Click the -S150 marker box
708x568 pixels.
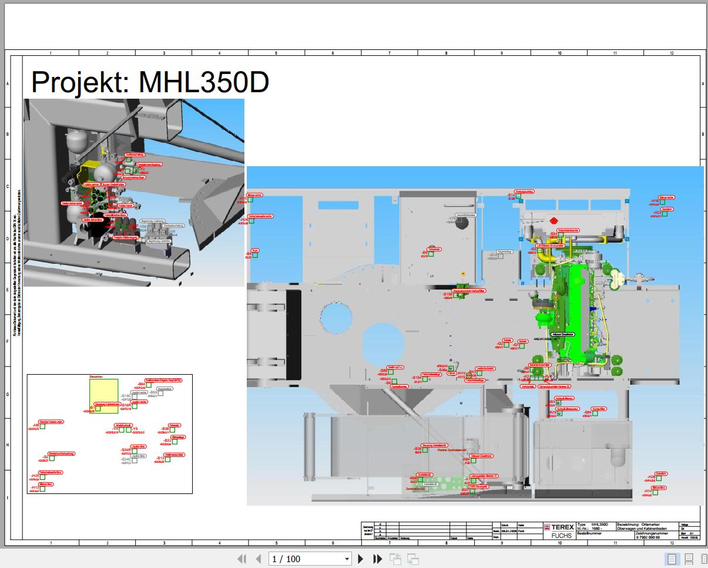click(x=456, y=295)
